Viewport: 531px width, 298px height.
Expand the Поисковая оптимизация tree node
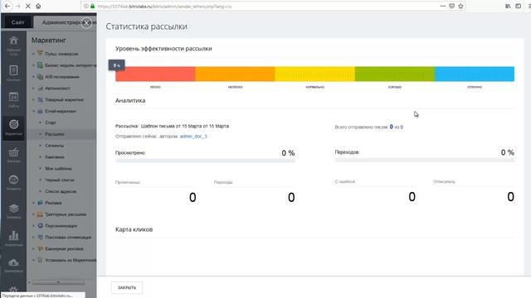(x=33, y=238)
